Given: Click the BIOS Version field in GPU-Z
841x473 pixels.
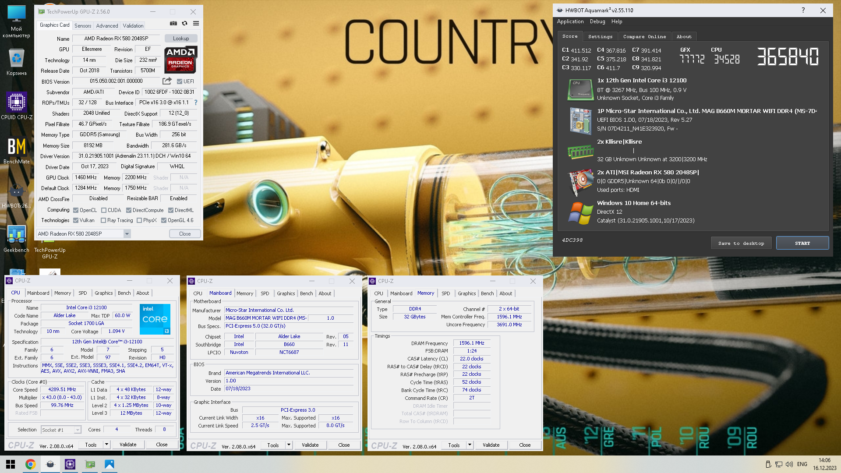Looking at the screenshot, I should pos(117,81).
